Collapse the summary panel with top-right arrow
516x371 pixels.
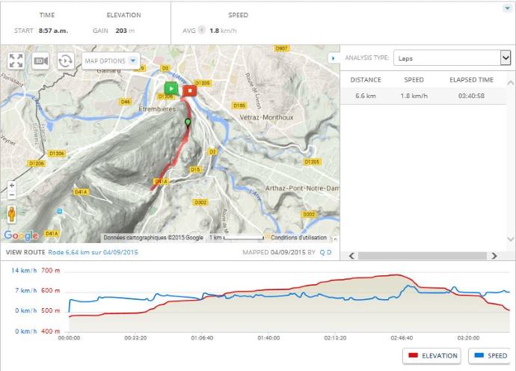click(x=509, y=8)
